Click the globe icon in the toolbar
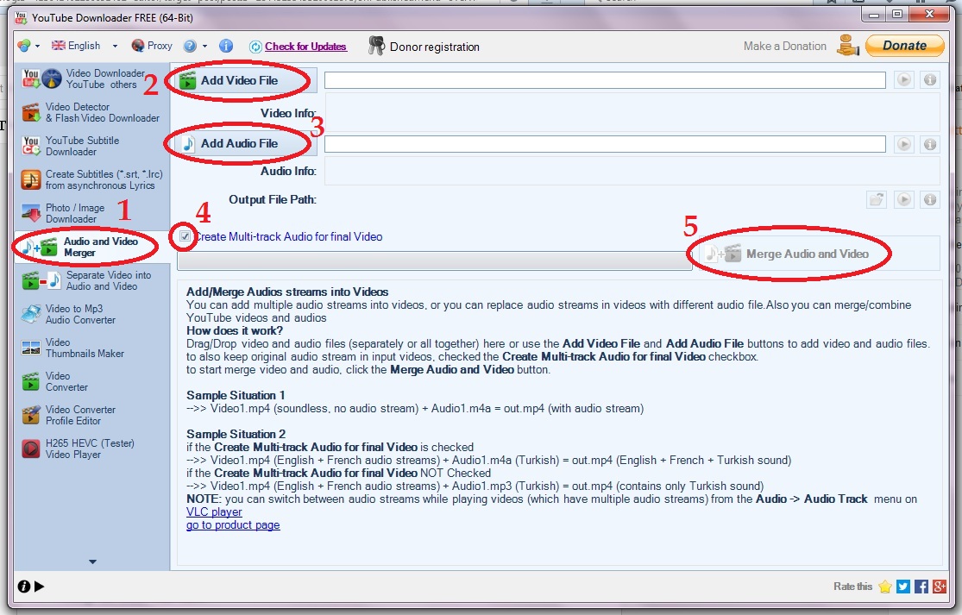Screen dimensions: 962x615 24,46
